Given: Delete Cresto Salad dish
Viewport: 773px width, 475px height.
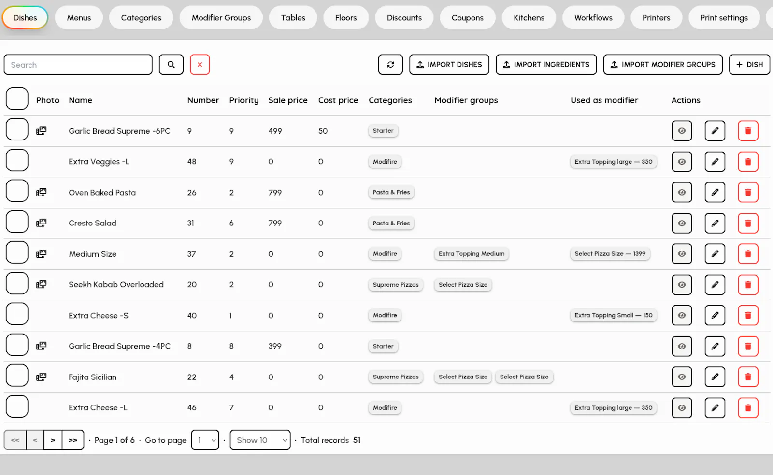Looking at the screenshot, I should [748, 223].
